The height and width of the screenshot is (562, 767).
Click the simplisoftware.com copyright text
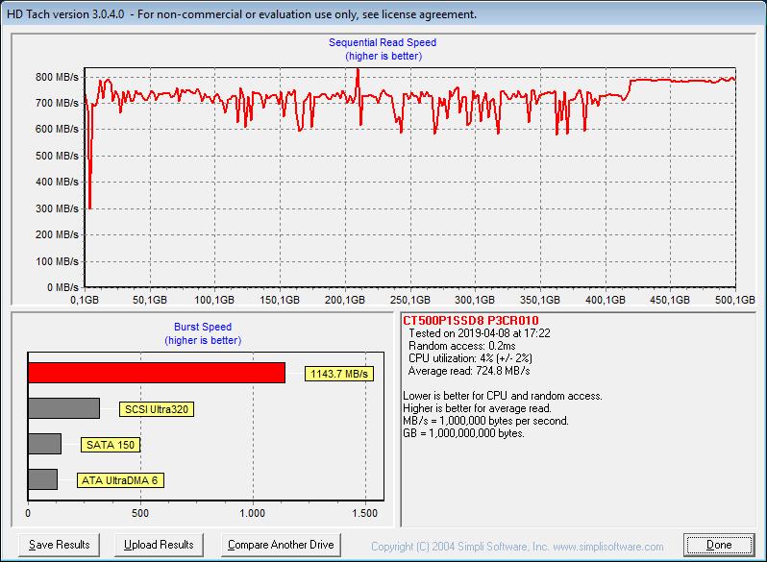[x=517, y=547]
